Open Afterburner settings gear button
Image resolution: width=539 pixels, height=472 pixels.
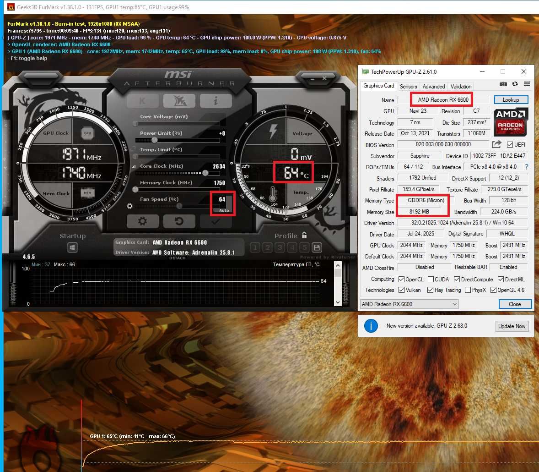tap(143, 221)
